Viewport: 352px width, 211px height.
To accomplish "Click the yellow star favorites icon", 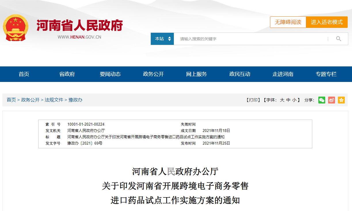I will [x=341, y=100].
